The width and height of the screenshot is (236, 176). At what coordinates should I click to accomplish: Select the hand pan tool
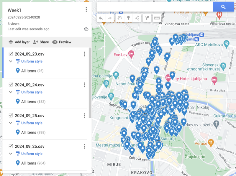pos(119,18)
